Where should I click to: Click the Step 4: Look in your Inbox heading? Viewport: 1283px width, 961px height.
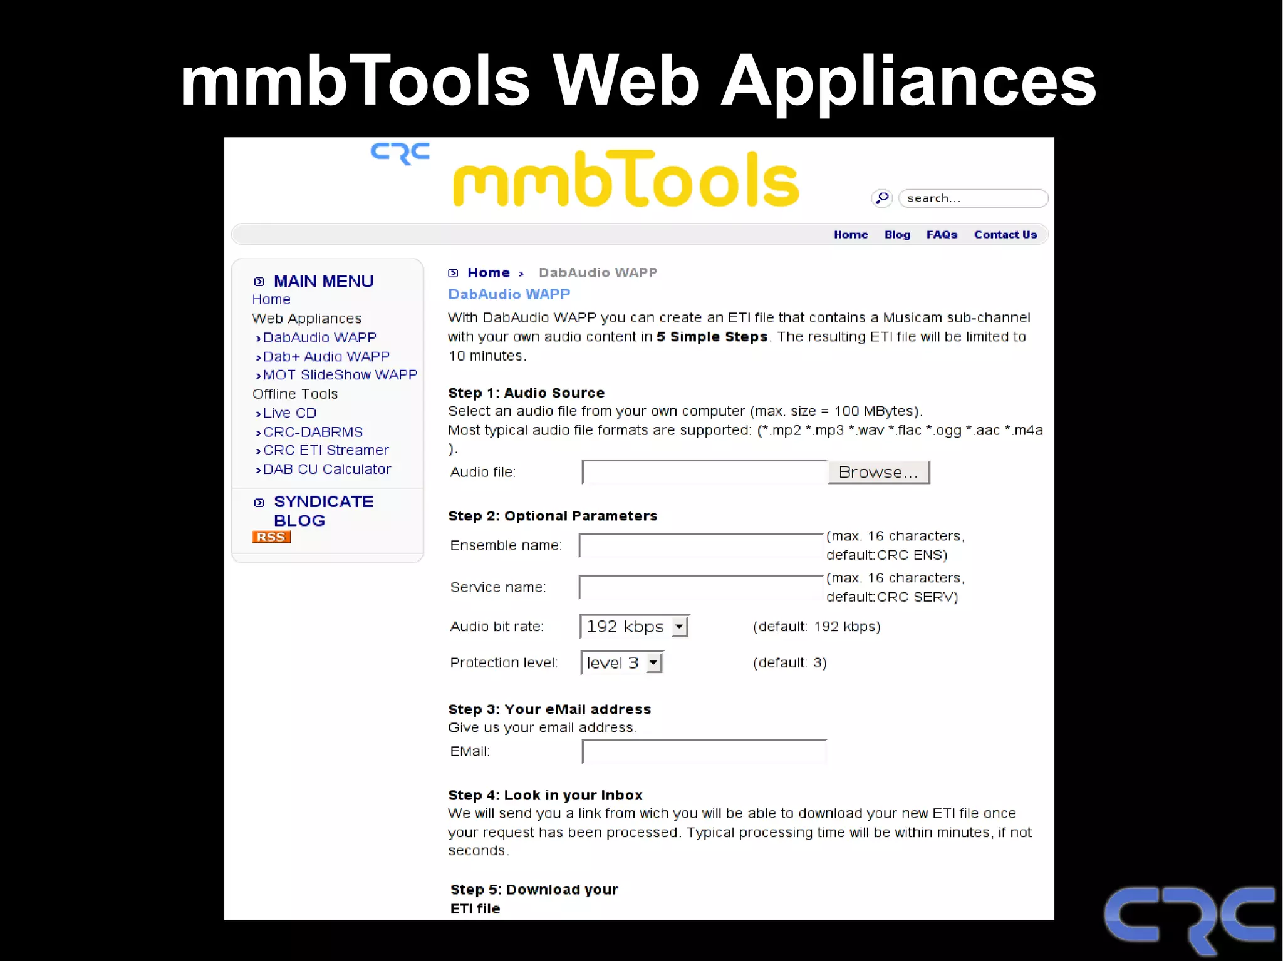545,795
